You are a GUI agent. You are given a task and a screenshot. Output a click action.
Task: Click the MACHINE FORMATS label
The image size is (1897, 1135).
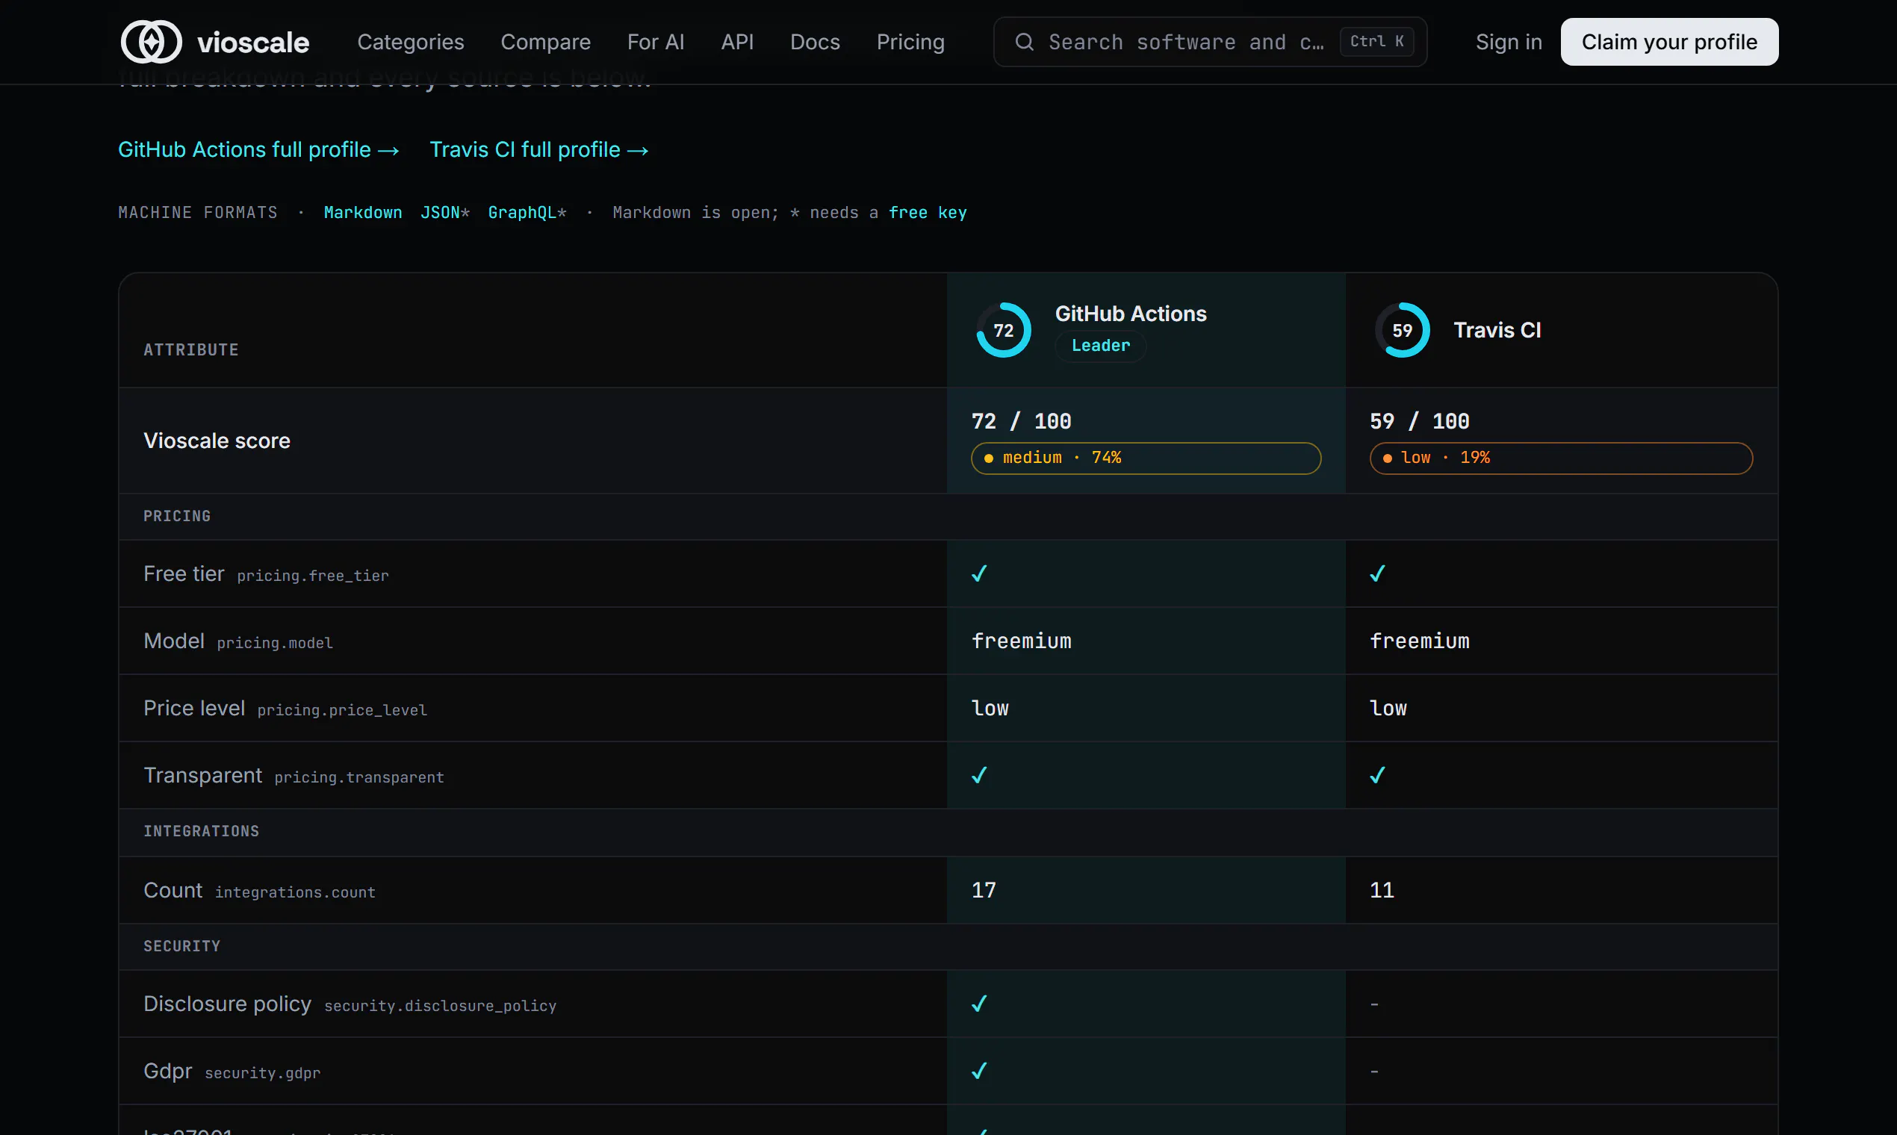tap(198, 213)
